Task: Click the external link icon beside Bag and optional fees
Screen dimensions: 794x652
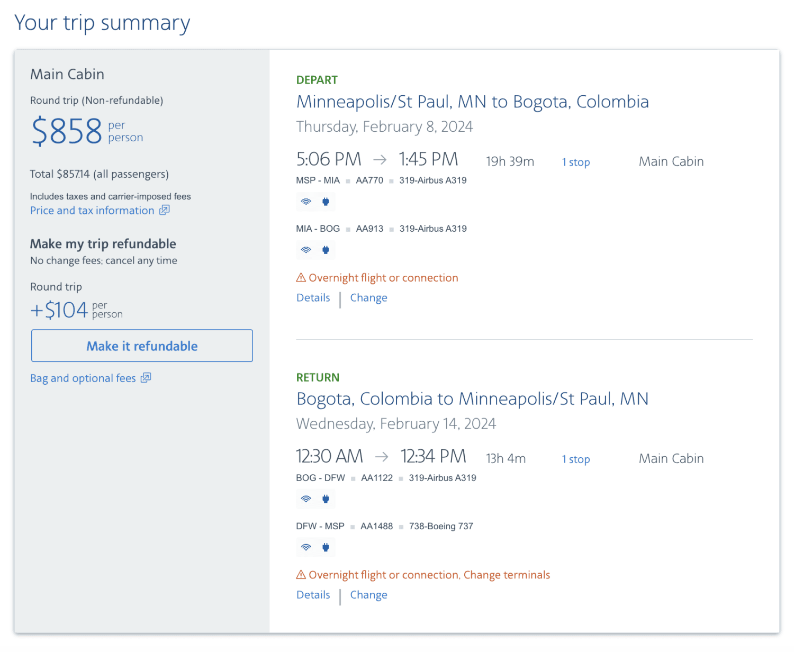Action: click(146, 377)
